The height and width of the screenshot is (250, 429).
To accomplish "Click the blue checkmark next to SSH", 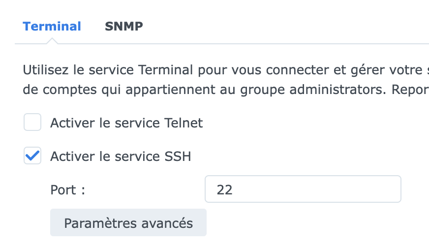I will (32, 156).
